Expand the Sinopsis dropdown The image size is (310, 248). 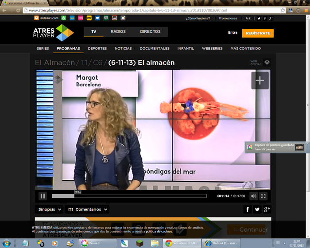(49, 209)
